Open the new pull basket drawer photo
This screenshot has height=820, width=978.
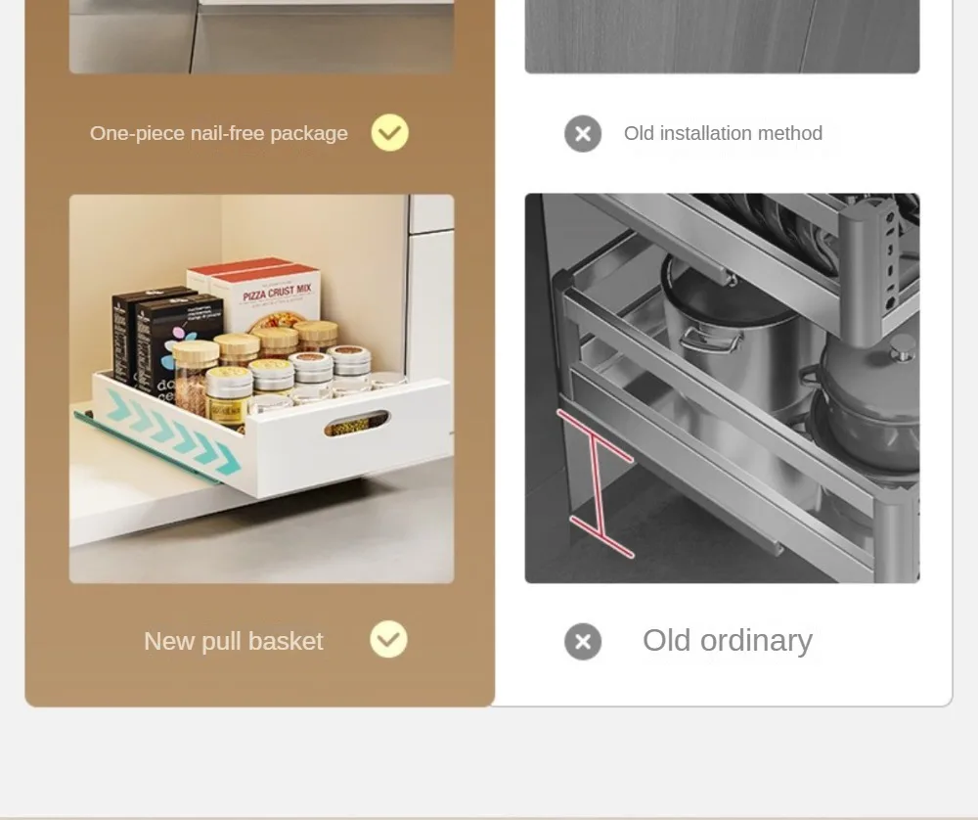(x=261, y=388)
